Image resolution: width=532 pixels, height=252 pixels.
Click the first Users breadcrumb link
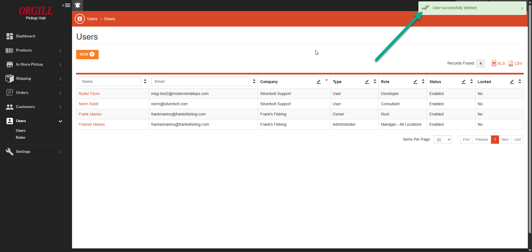(x=92, y=19)
